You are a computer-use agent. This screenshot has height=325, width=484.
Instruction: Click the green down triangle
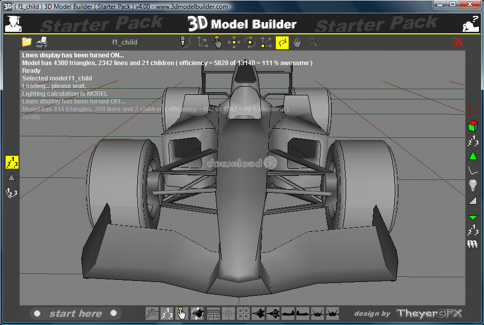click(x=473, y=217)
